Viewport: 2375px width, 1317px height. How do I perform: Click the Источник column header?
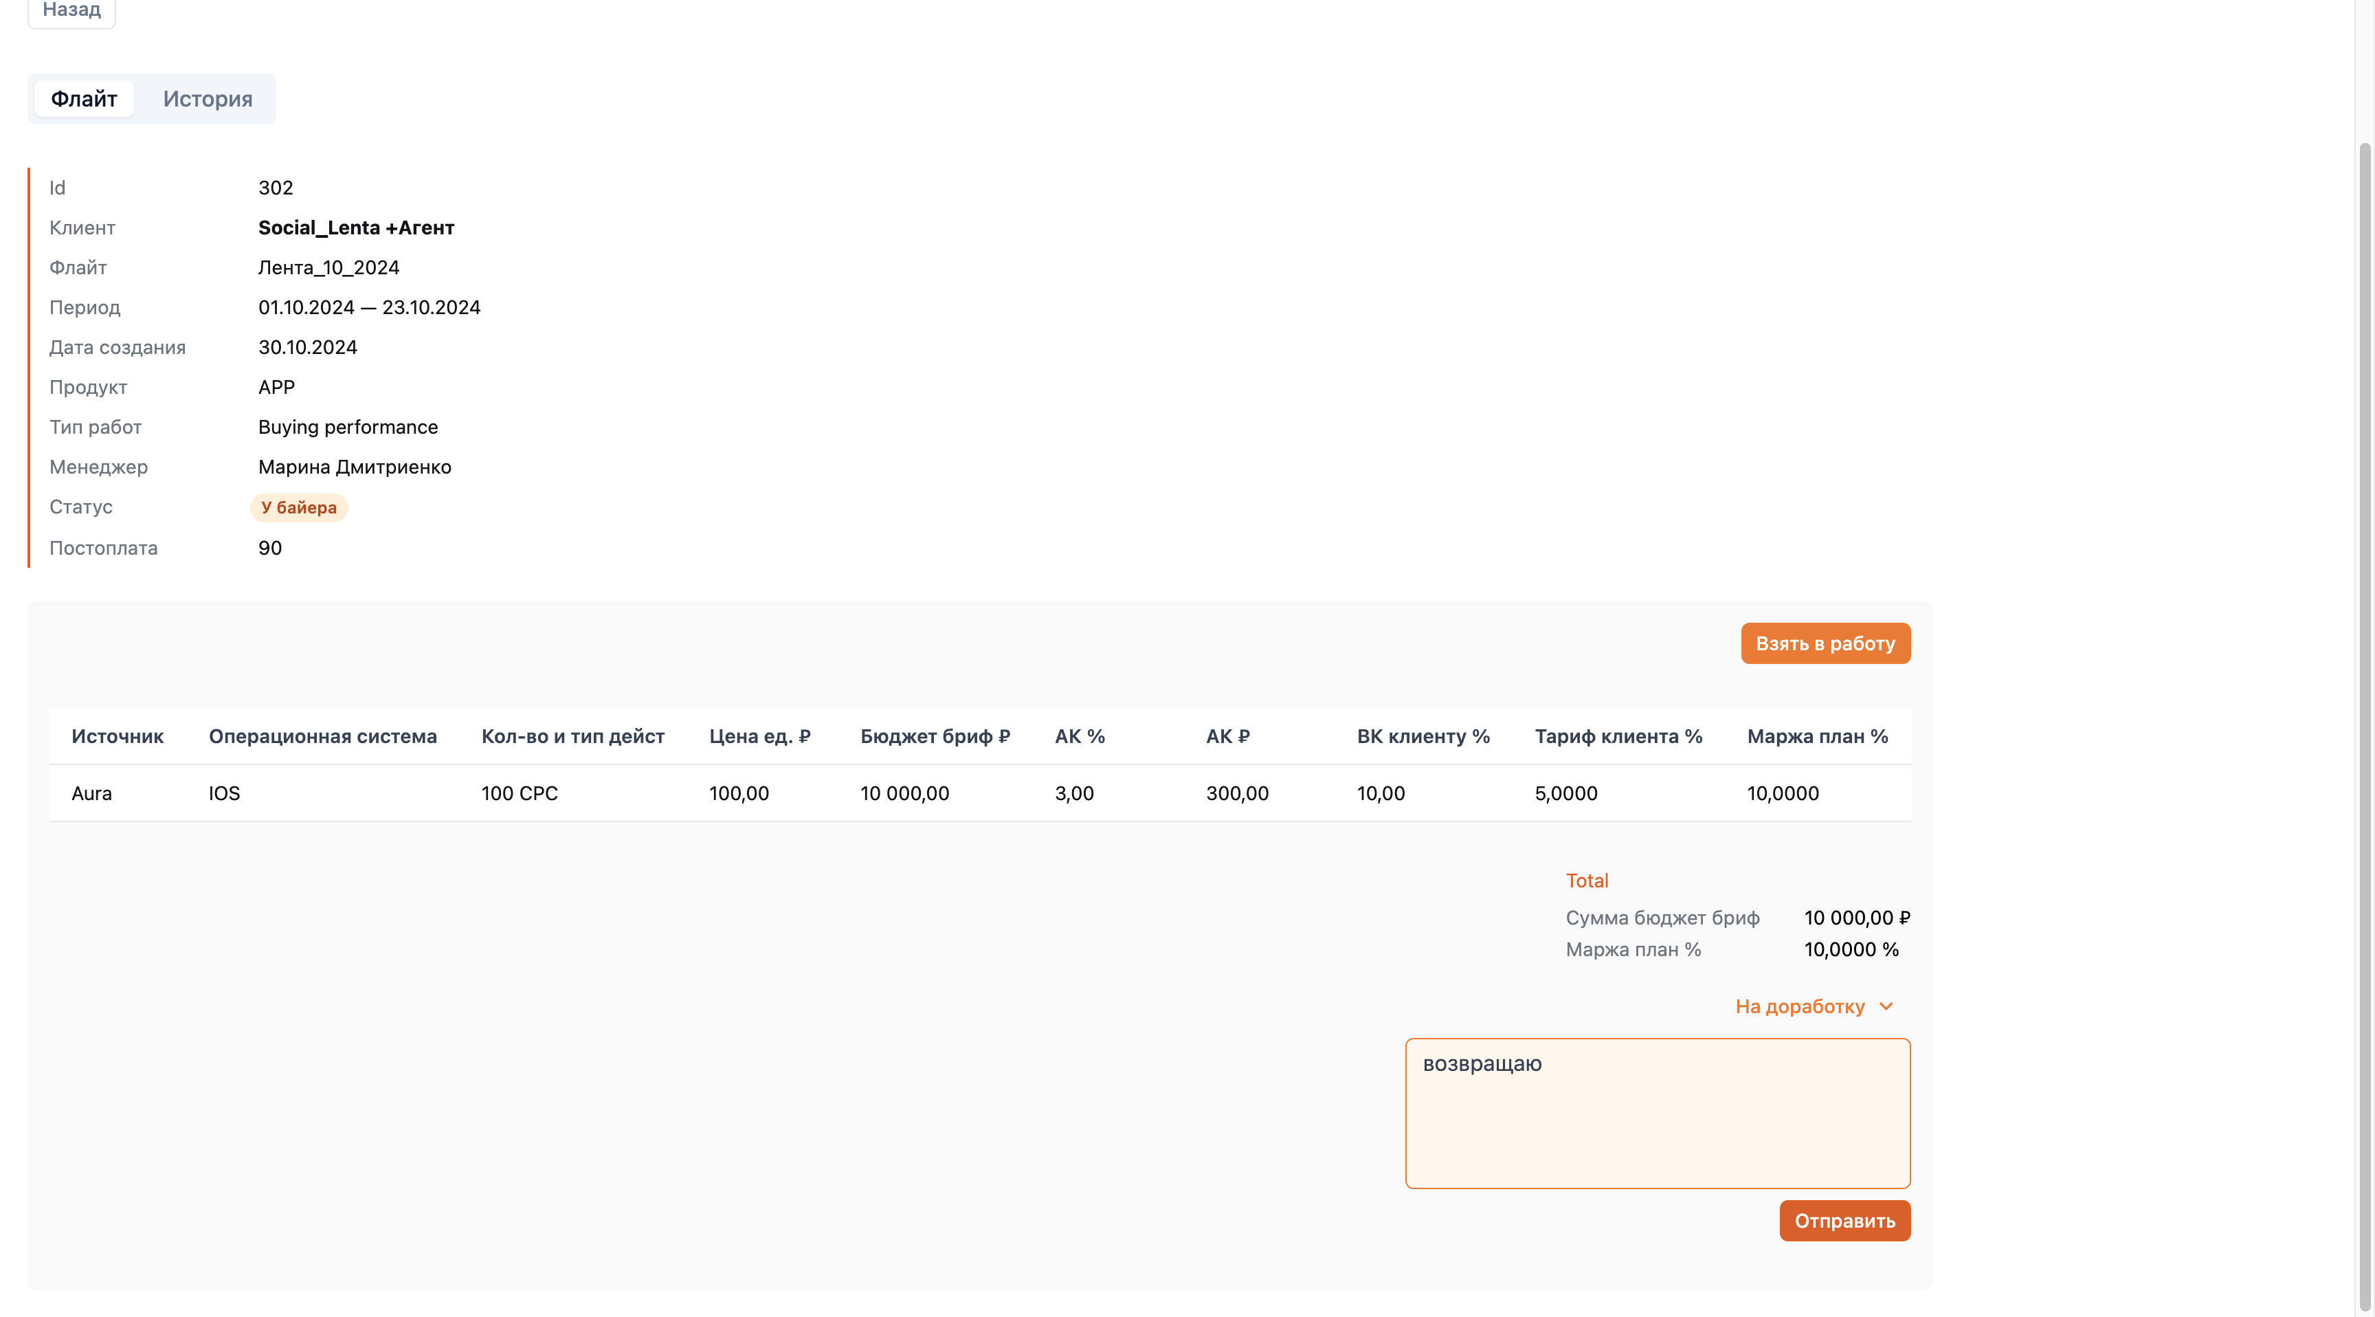coord(117,736)
